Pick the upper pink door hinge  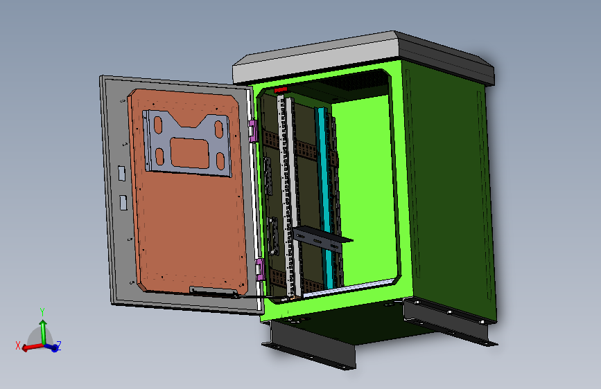252,131
